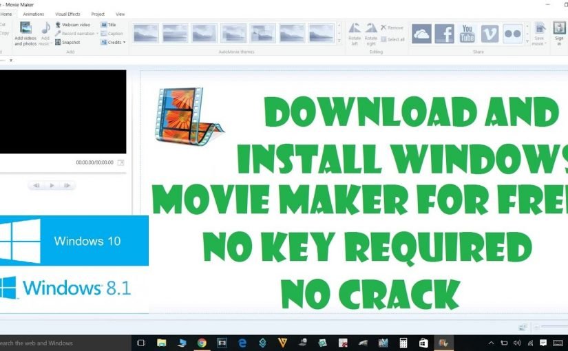Play the preview video
The image size is (568, 351).
52,185
